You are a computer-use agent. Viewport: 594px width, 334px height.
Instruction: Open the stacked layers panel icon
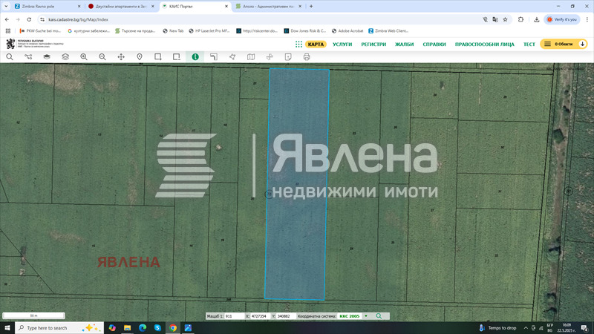pyautogui.click(x=65, y=56)
